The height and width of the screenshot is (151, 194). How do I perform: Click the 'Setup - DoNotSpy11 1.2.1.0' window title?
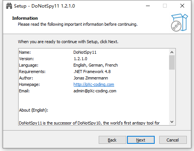pyautogui.click(x=44, y=6)
